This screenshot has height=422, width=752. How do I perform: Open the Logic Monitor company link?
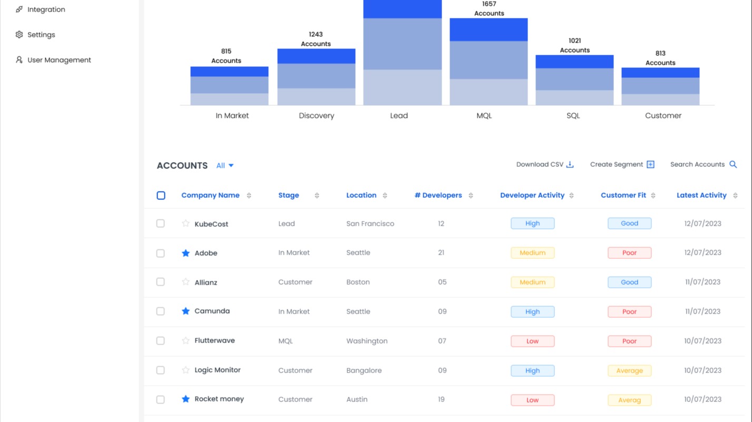(217, 370)
